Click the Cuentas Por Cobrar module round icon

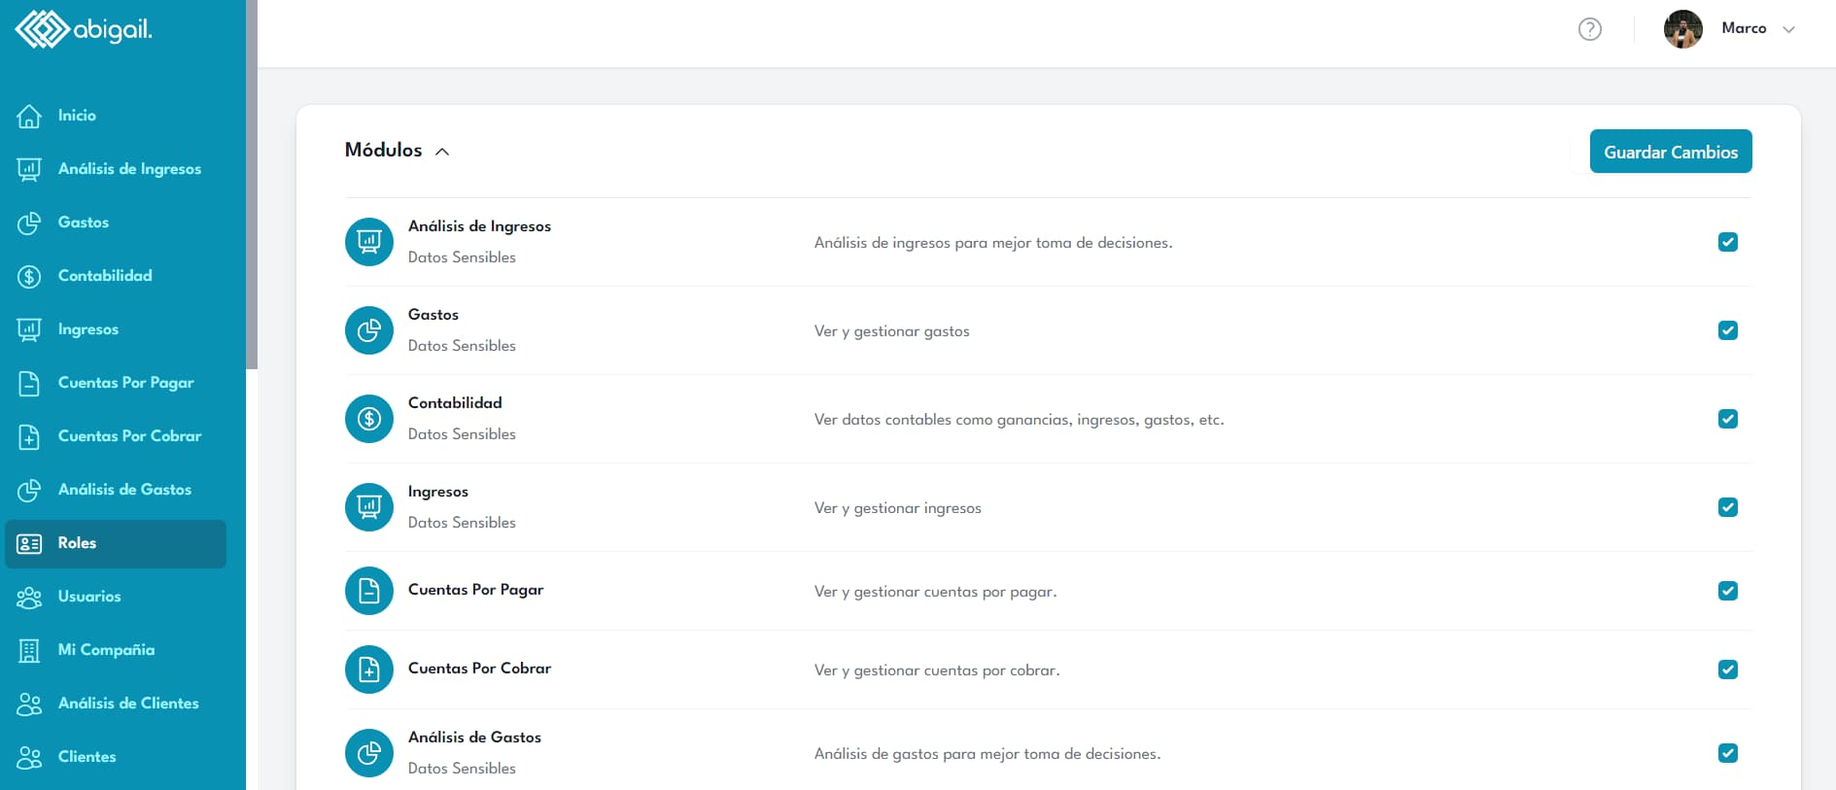369,670
